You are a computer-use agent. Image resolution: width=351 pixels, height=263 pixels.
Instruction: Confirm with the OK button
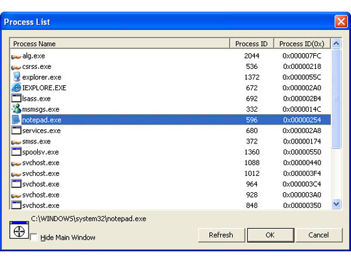click(x=270, y=235)
